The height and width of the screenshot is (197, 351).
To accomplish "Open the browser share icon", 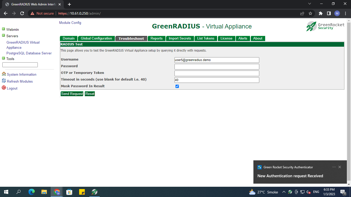I will [302, 13].
